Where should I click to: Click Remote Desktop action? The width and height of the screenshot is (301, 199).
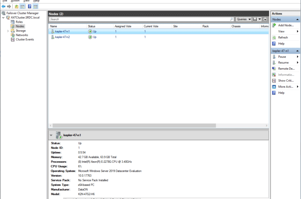click(286, 69)
